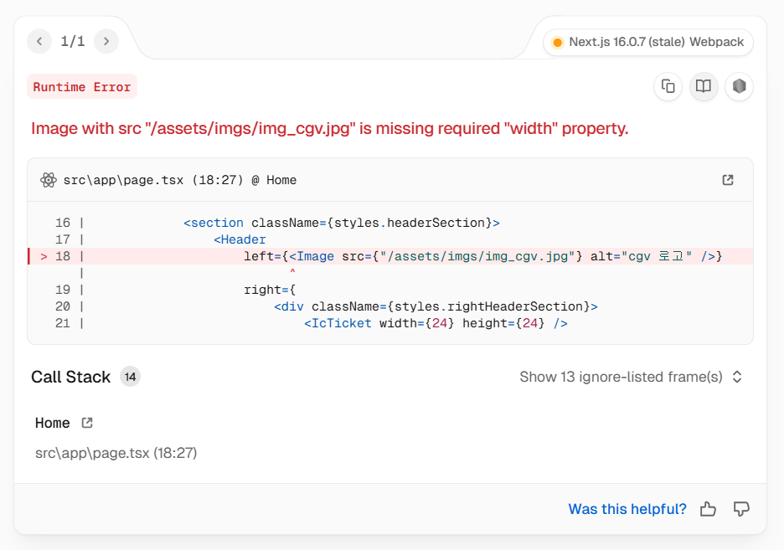
Task: Click the missing width property error message
Action: coord(329,129)
